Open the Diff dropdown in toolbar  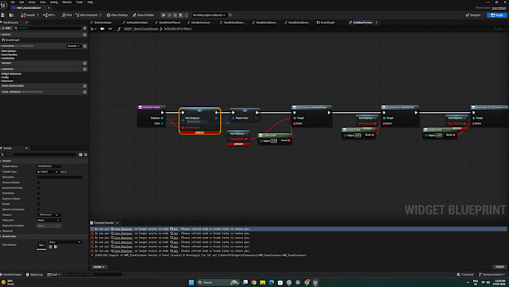click(x=49, y=15)
